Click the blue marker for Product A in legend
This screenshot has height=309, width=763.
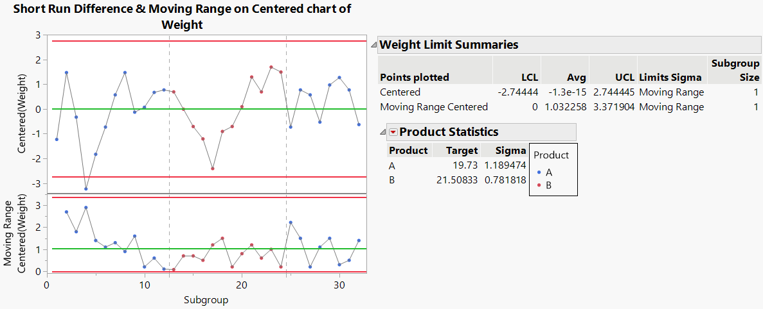coord(539,172)
